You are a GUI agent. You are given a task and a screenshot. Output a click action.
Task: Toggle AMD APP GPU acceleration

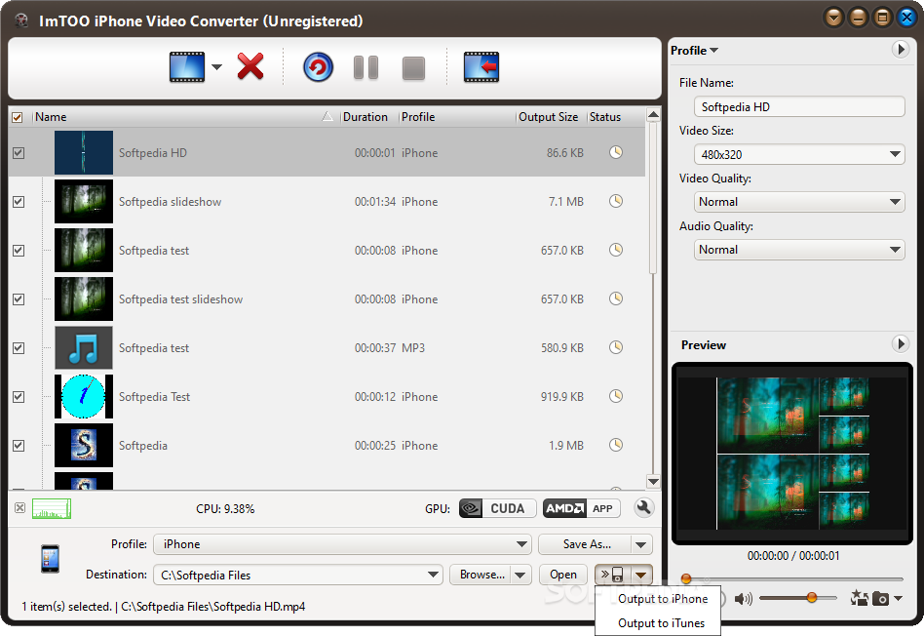(581, 508)
